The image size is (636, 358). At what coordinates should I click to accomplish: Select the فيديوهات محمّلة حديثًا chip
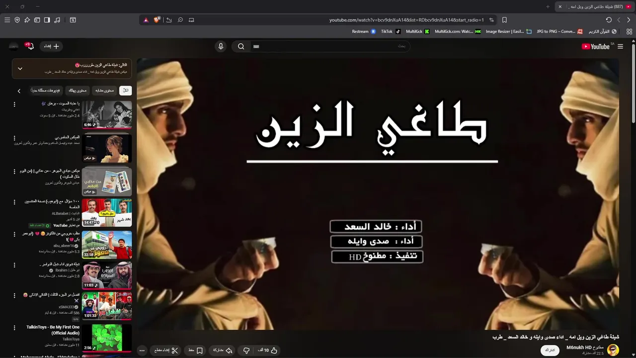click(46, 90)
